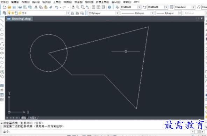Select the Zoom Window tool

(83, 7)
